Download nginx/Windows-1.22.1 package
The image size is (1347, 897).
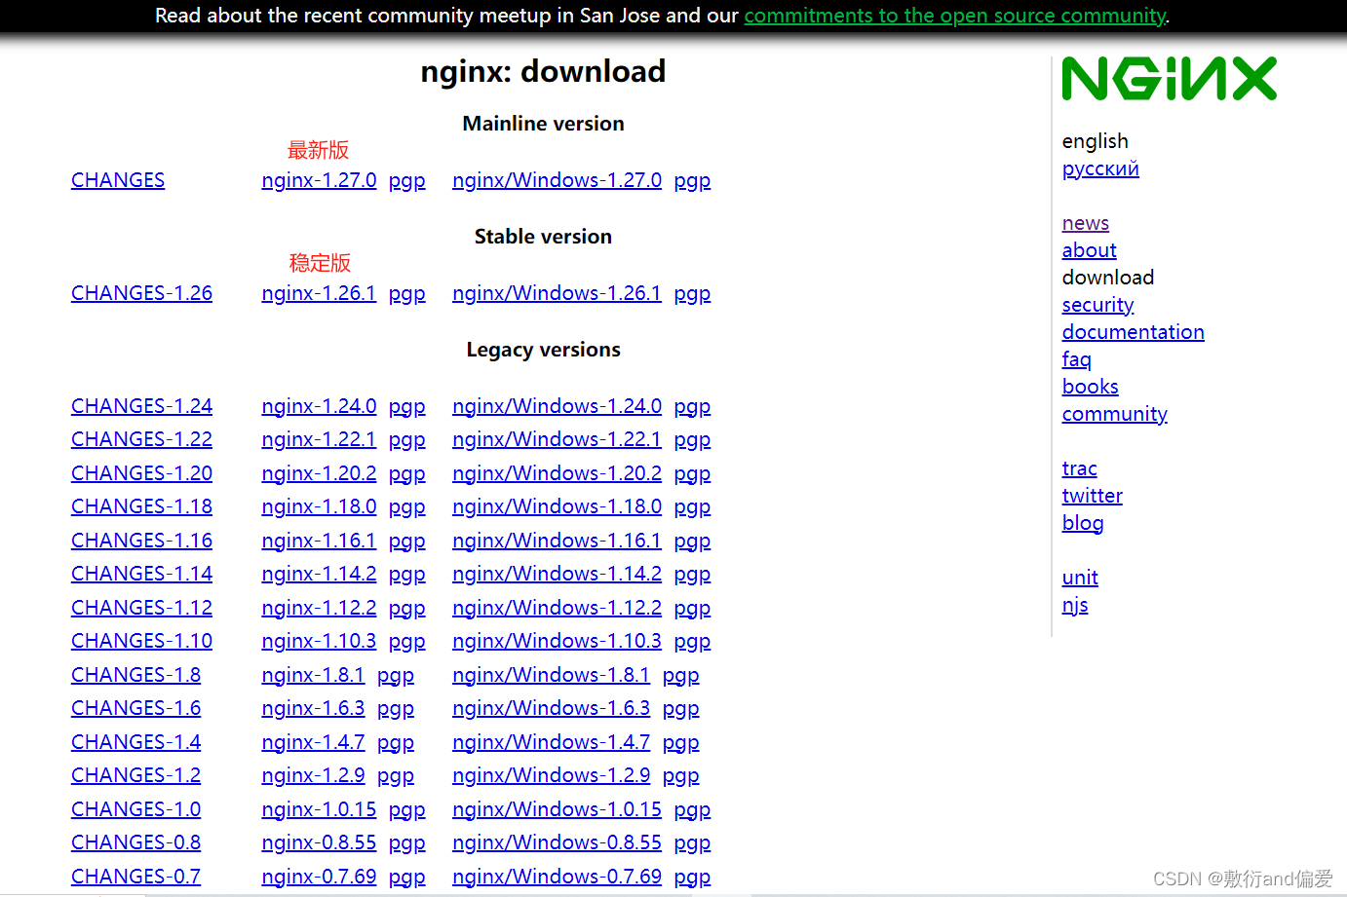point(557,439)
